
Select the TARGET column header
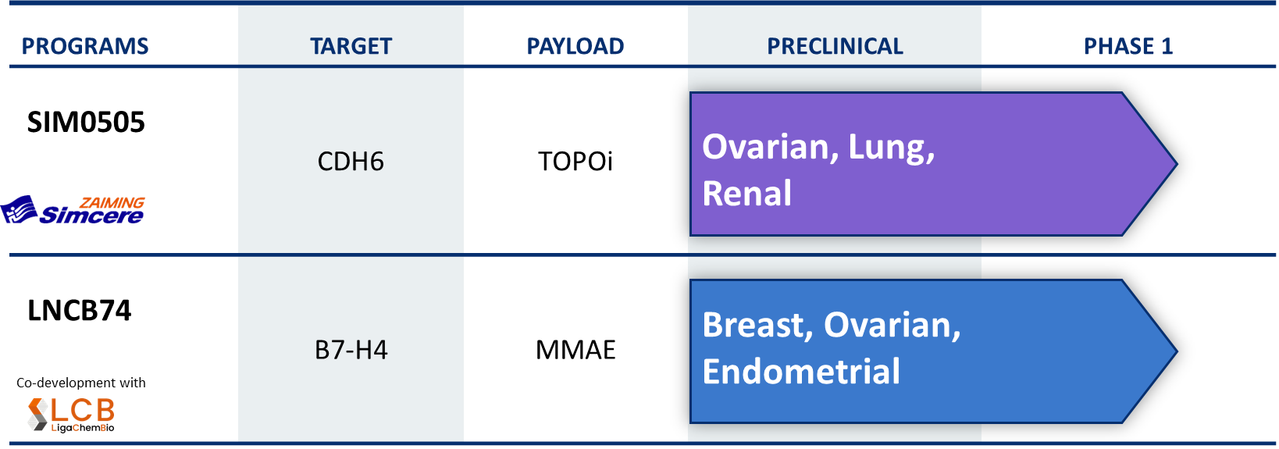pos(351,46)
